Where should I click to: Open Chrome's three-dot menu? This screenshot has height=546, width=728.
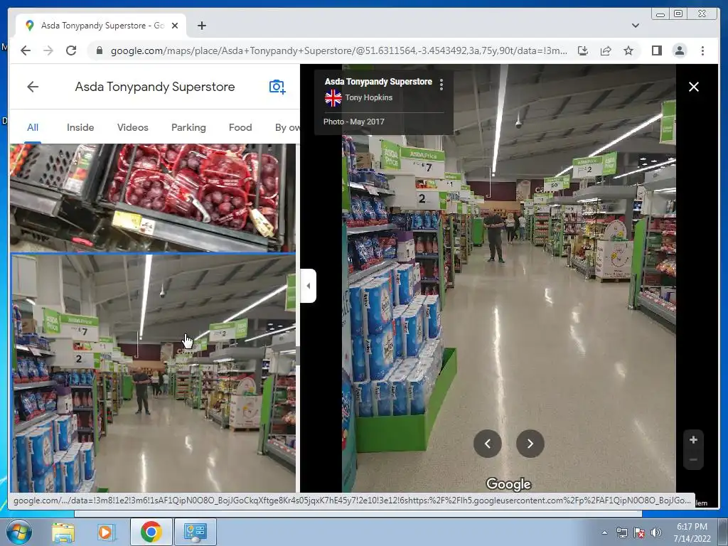pyautogui.click(x=702, y=50)
